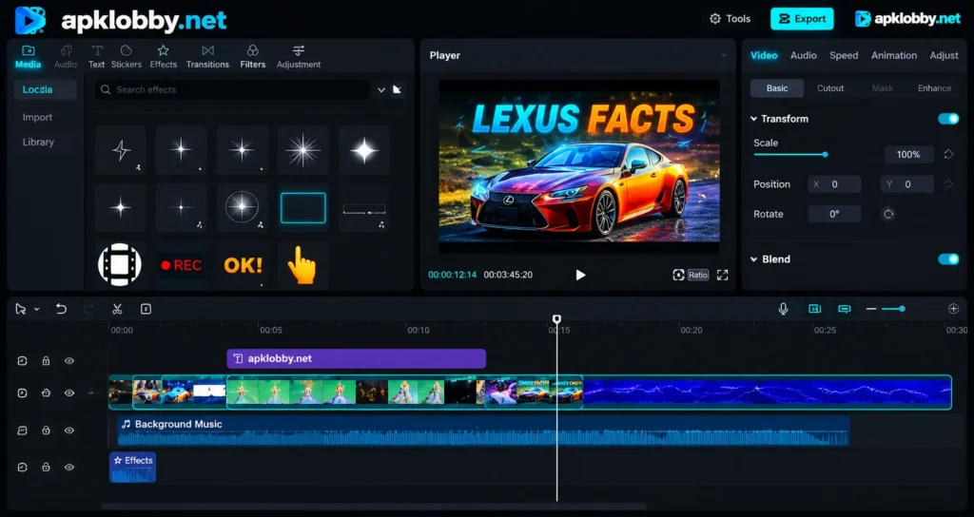This screenshot has width=974, height=517.
Task: Click the Scale 100% value field
Action: (908, 155)
